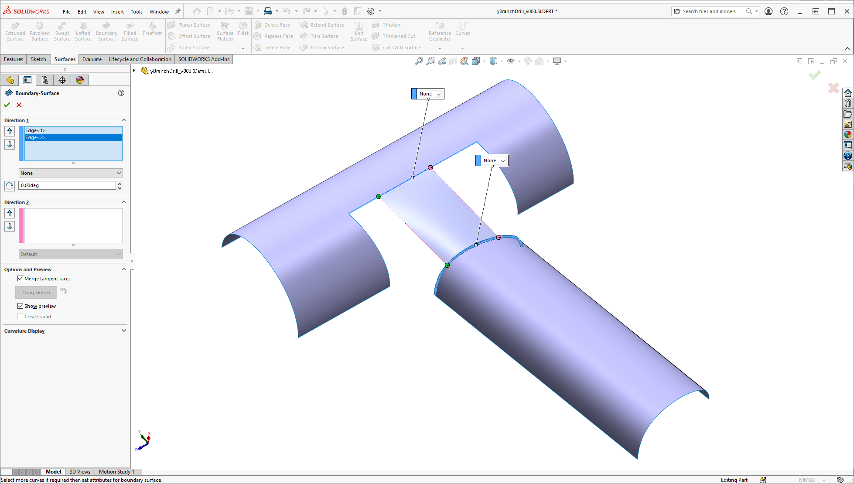Viewport: 854px width, 484px height.
Task: Click the red cancel X in Boundary-Surface panel
Action: [x=19, y=105]
